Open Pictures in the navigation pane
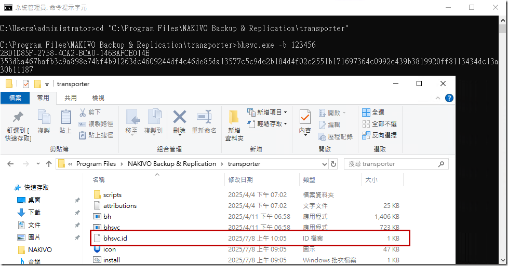 point(29,237)
